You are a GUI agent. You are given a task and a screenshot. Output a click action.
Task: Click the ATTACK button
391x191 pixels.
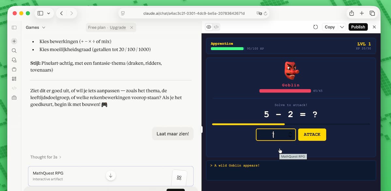click(312, 134)
